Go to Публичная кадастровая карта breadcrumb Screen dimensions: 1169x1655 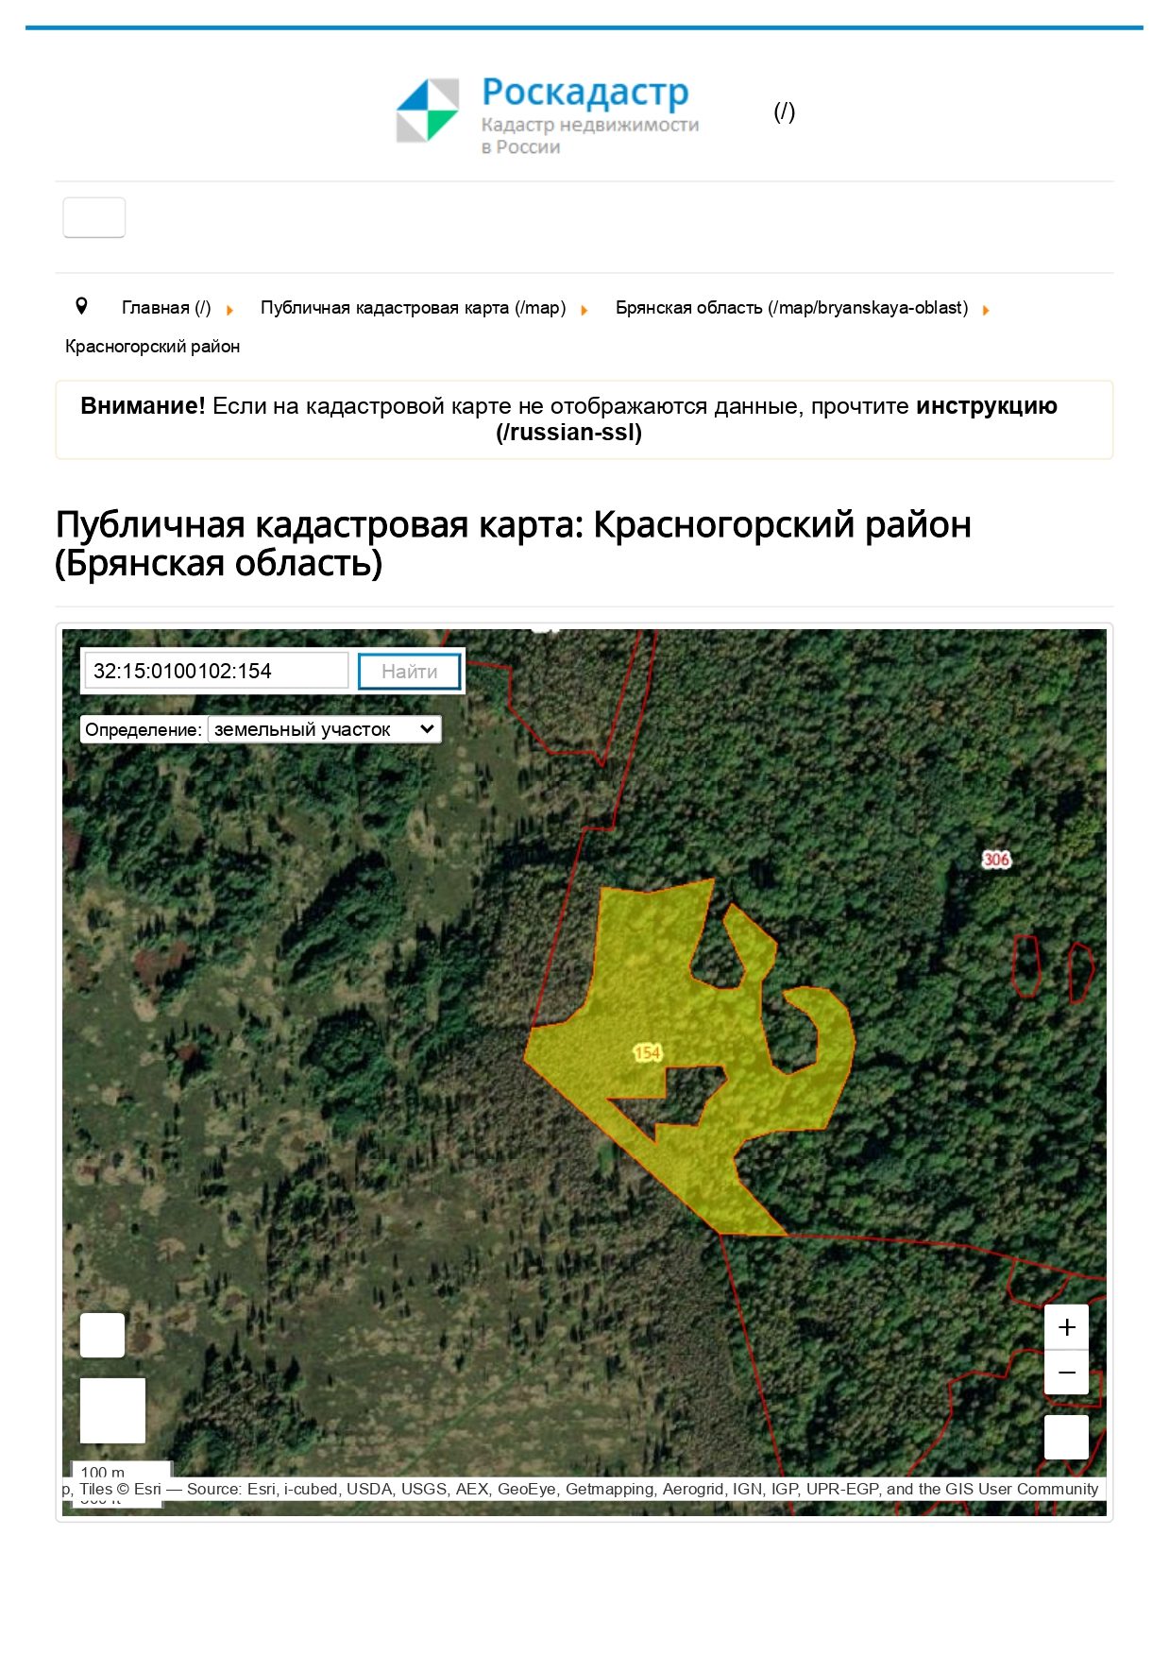click(414, 308)
